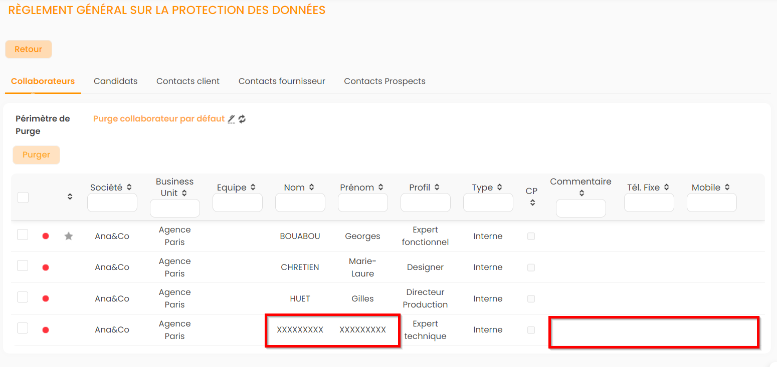Toggle sort arrows on Business Unit column
Image resolution: width=777 pixels, height=367 pixels.
[184, 193]
